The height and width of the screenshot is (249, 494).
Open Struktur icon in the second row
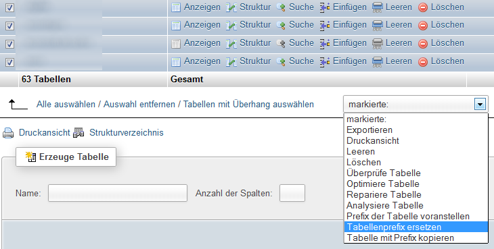coord(231,26)
